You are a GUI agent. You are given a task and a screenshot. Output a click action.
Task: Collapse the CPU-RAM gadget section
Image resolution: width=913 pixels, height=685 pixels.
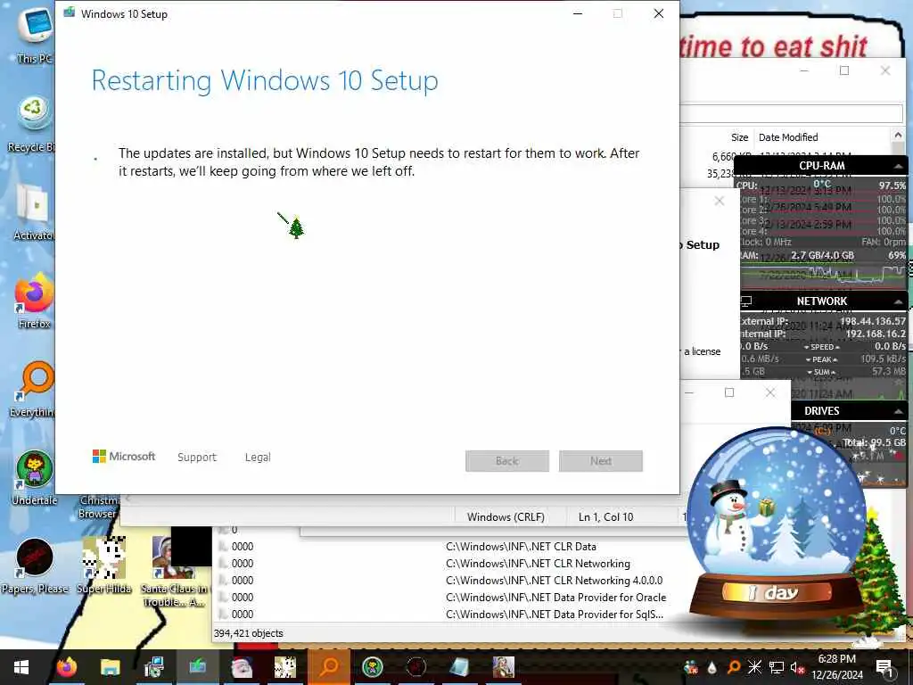(899, 166)
